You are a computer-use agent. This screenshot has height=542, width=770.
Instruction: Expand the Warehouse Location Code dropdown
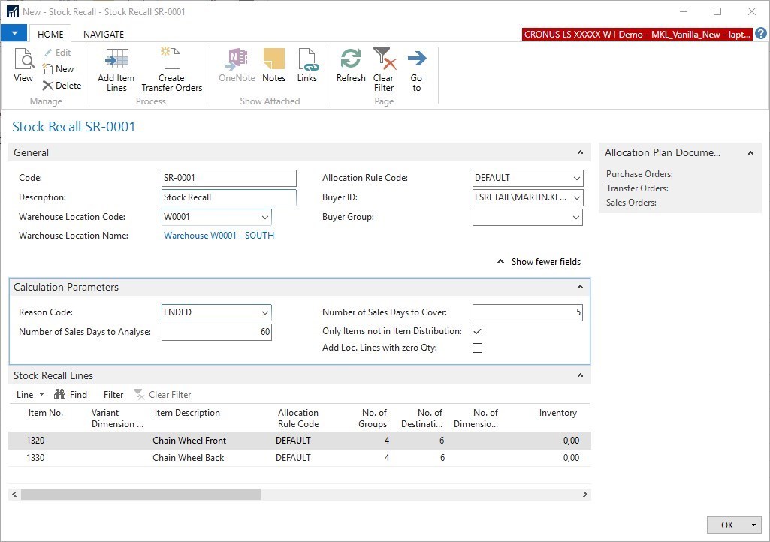click(264, 217)
